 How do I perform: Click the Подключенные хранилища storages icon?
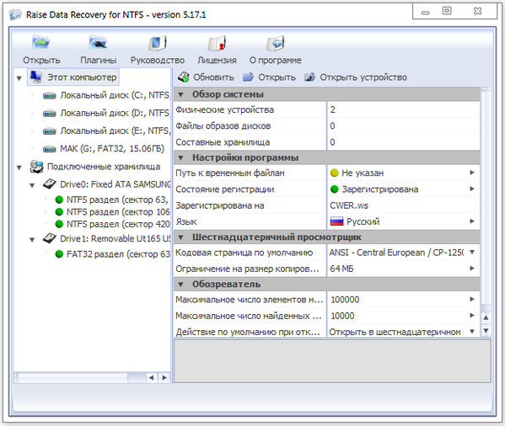pos(36,167)
